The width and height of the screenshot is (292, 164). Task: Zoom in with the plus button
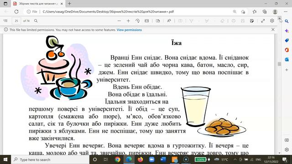click(x=128, y=21)
